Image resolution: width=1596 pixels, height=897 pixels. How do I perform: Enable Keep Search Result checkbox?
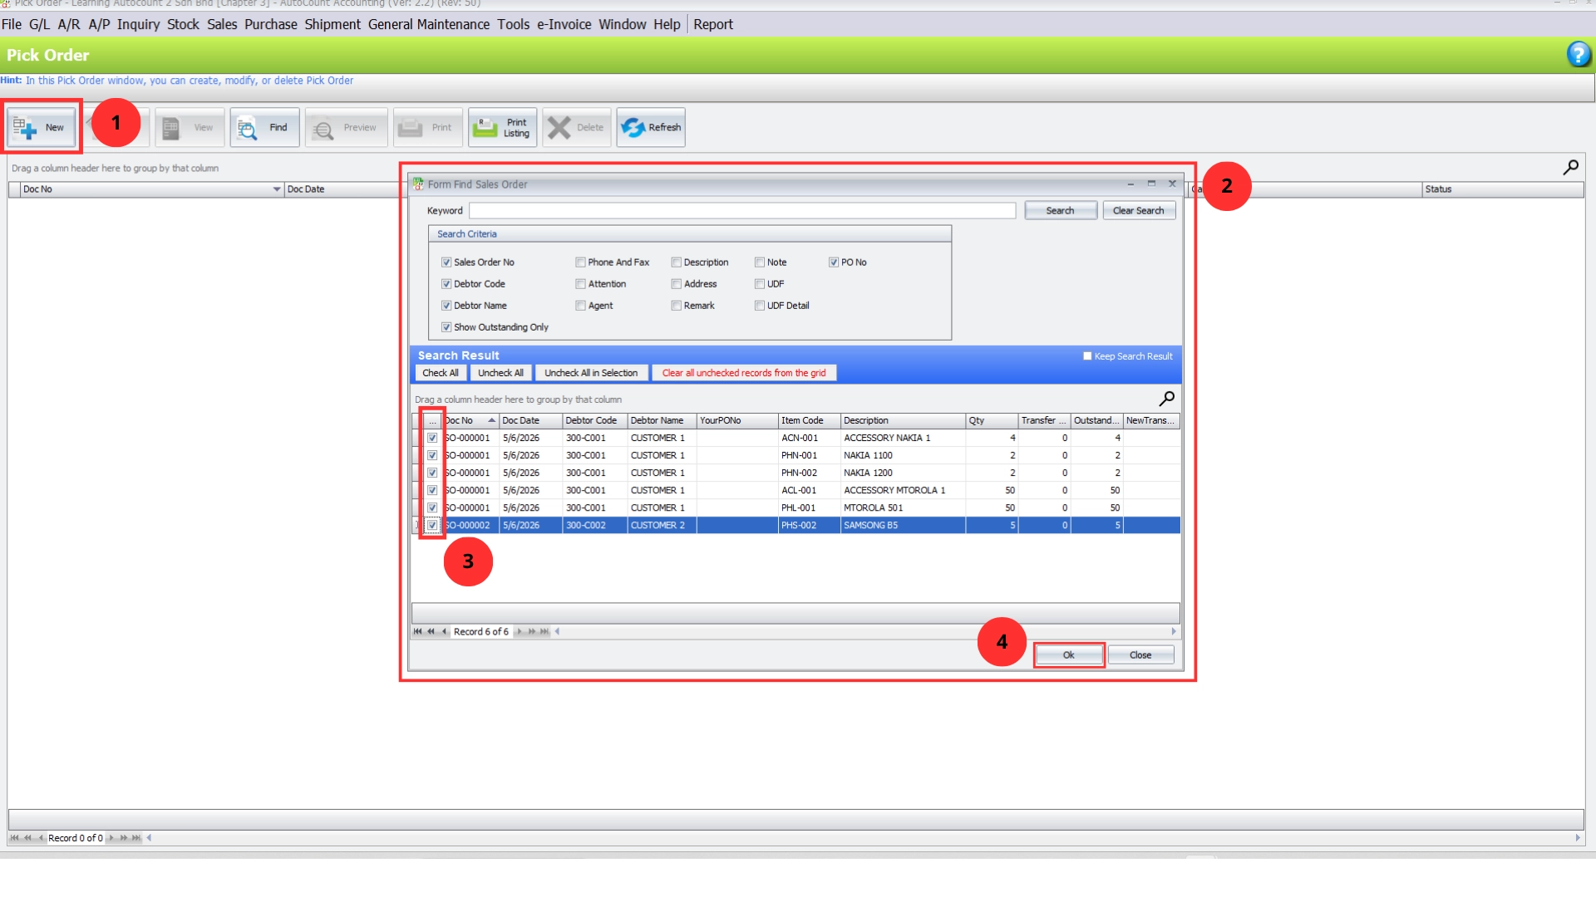click(1087, 356)
